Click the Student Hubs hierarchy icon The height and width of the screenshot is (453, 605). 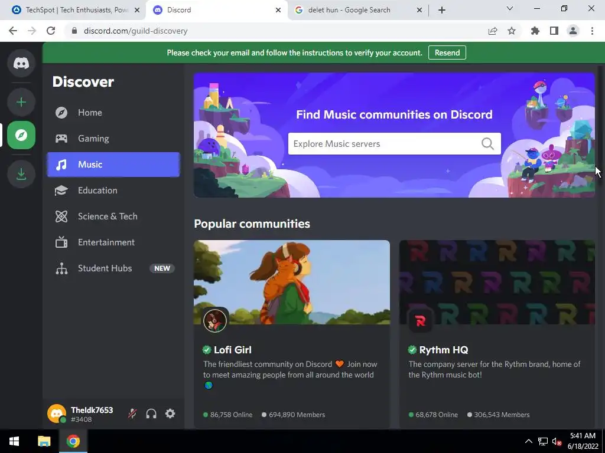(61, 268)
